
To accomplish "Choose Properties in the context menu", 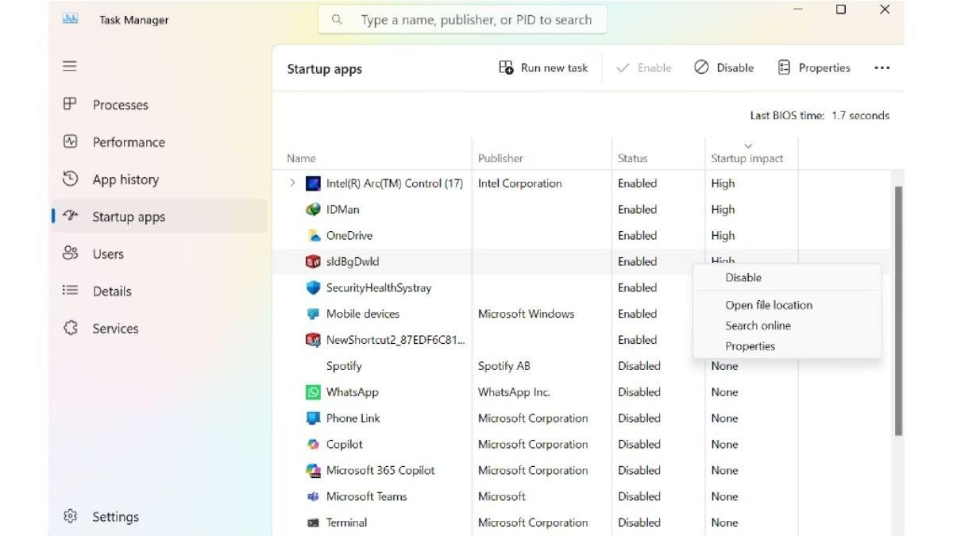I will tap(750, 346).
